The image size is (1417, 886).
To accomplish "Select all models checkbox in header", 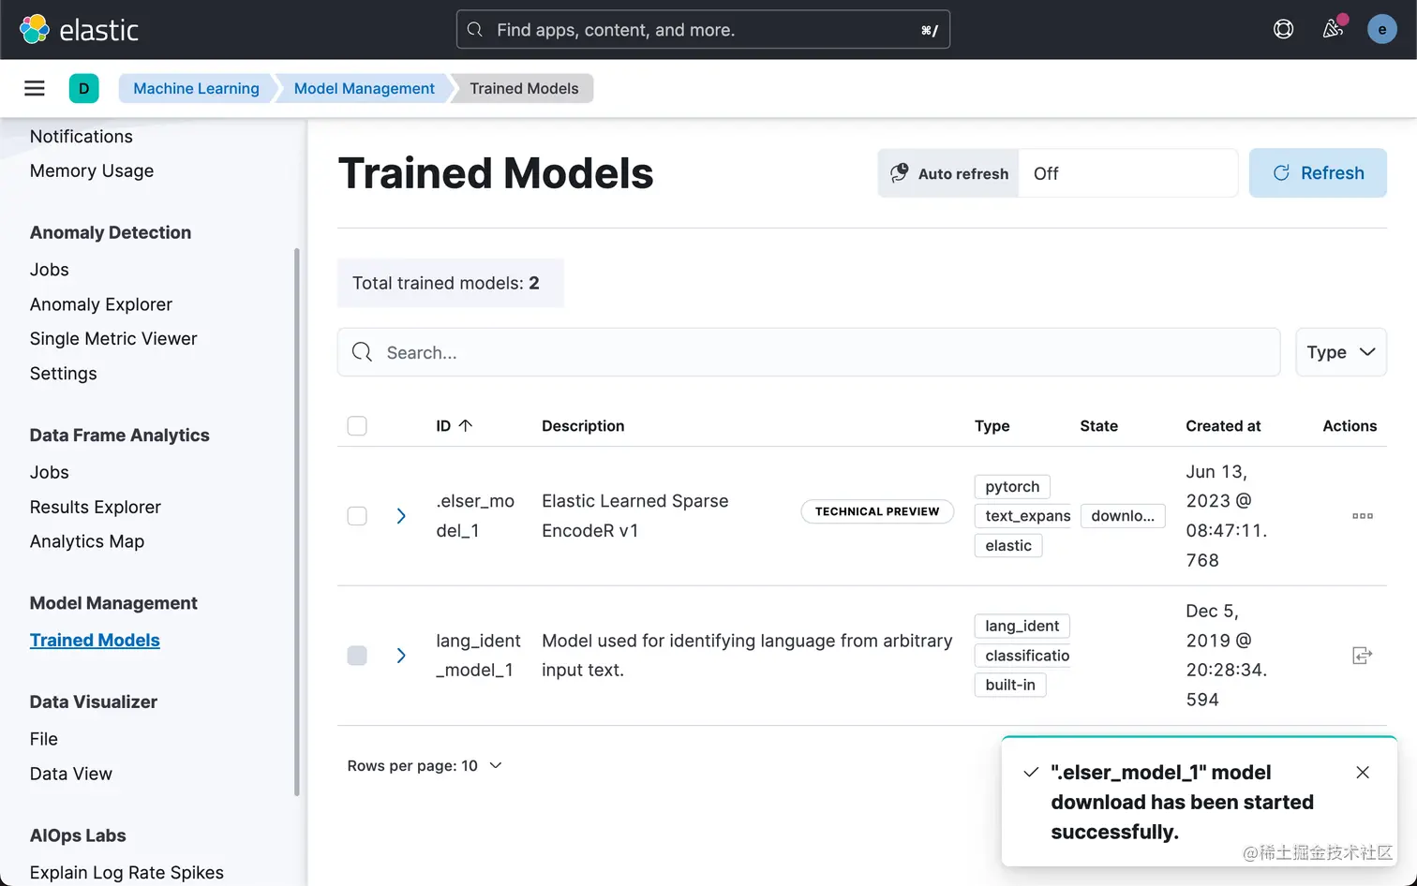I will tap(357, 426).
